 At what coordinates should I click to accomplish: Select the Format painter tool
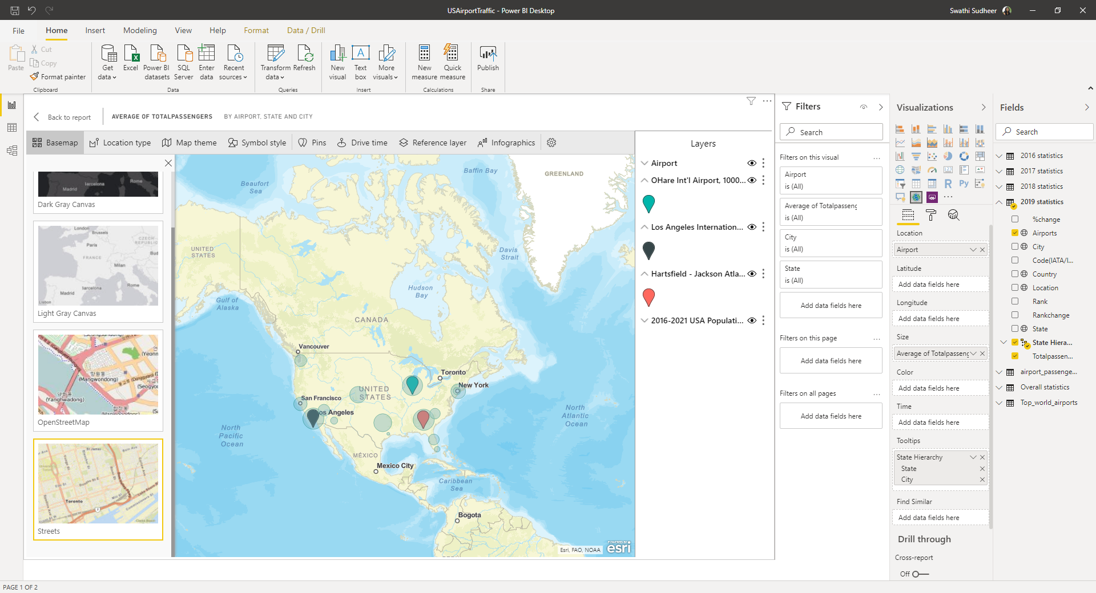click(x=58, y=77)
